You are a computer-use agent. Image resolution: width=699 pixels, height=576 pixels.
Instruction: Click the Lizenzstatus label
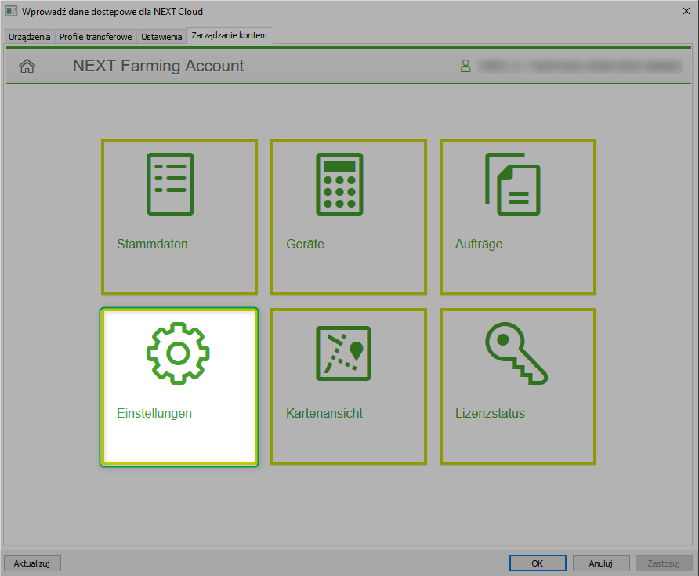click(490, 413)
